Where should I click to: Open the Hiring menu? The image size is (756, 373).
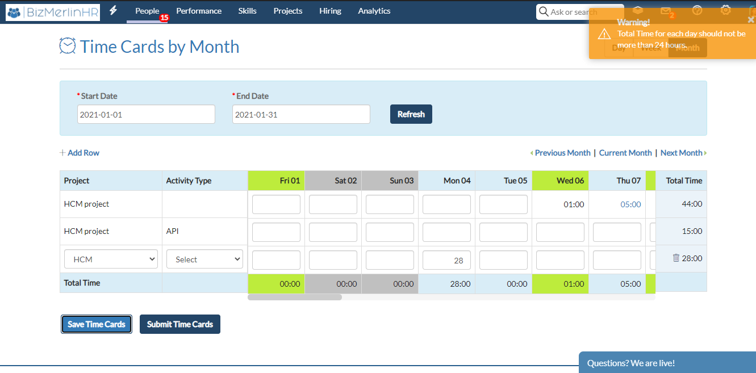pyautogui.click(x=330, y=11)
